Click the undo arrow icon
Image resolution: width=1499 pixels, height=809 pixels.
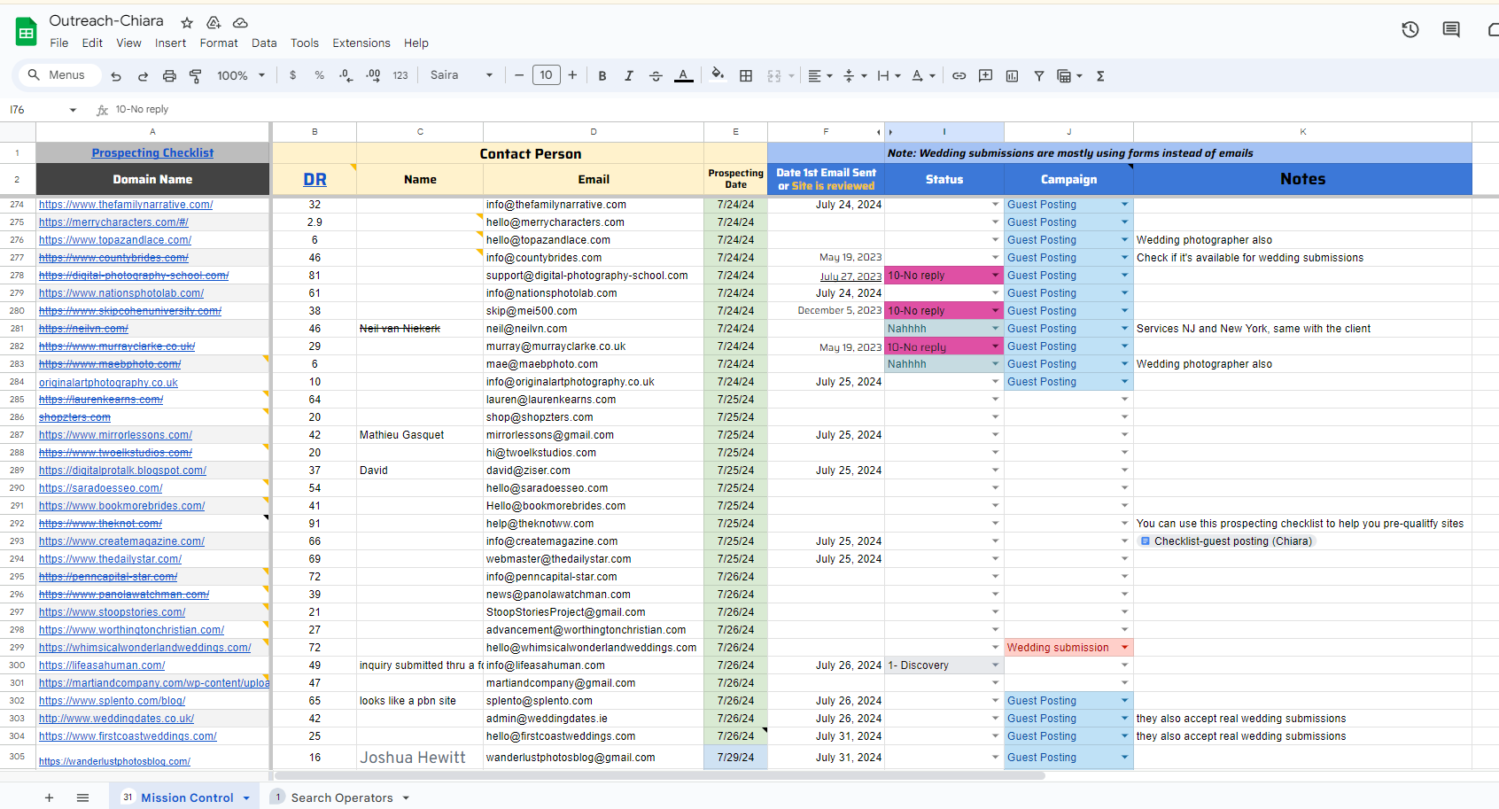coord(116,76)
